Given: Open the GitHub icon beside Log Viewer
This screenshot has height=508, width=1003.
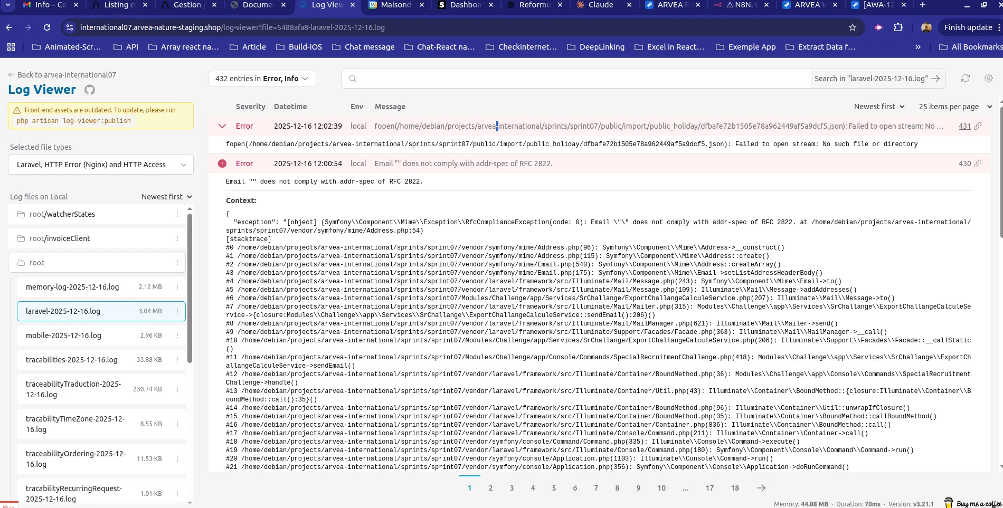Looking at the screenshot, I should point(90,90).
